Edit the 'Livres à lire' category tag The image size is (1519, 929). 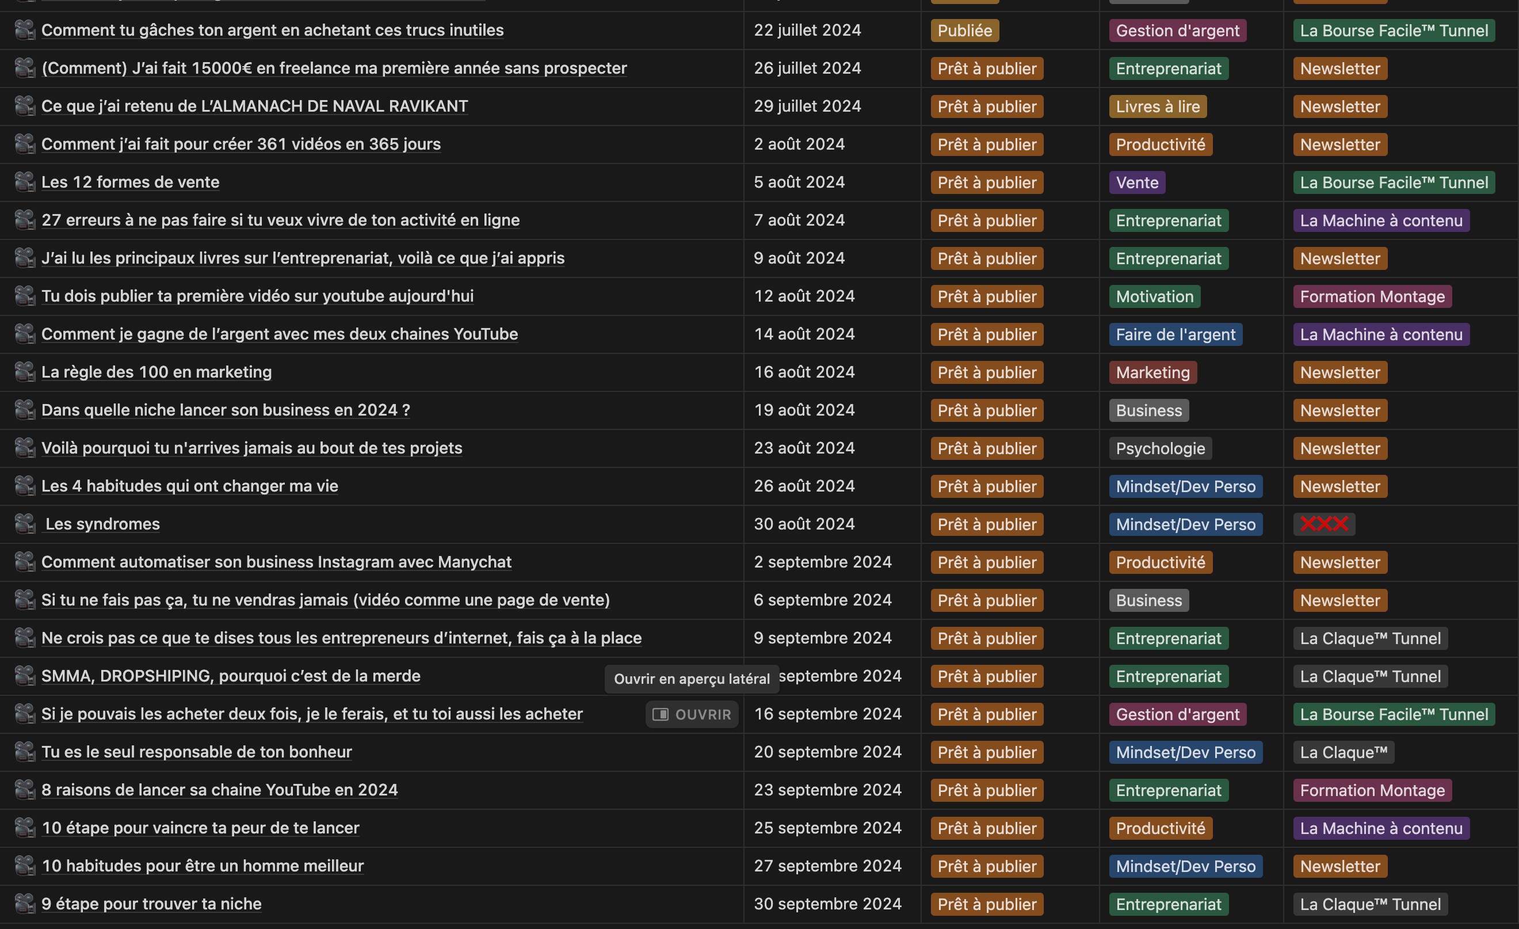point(1158,106)
